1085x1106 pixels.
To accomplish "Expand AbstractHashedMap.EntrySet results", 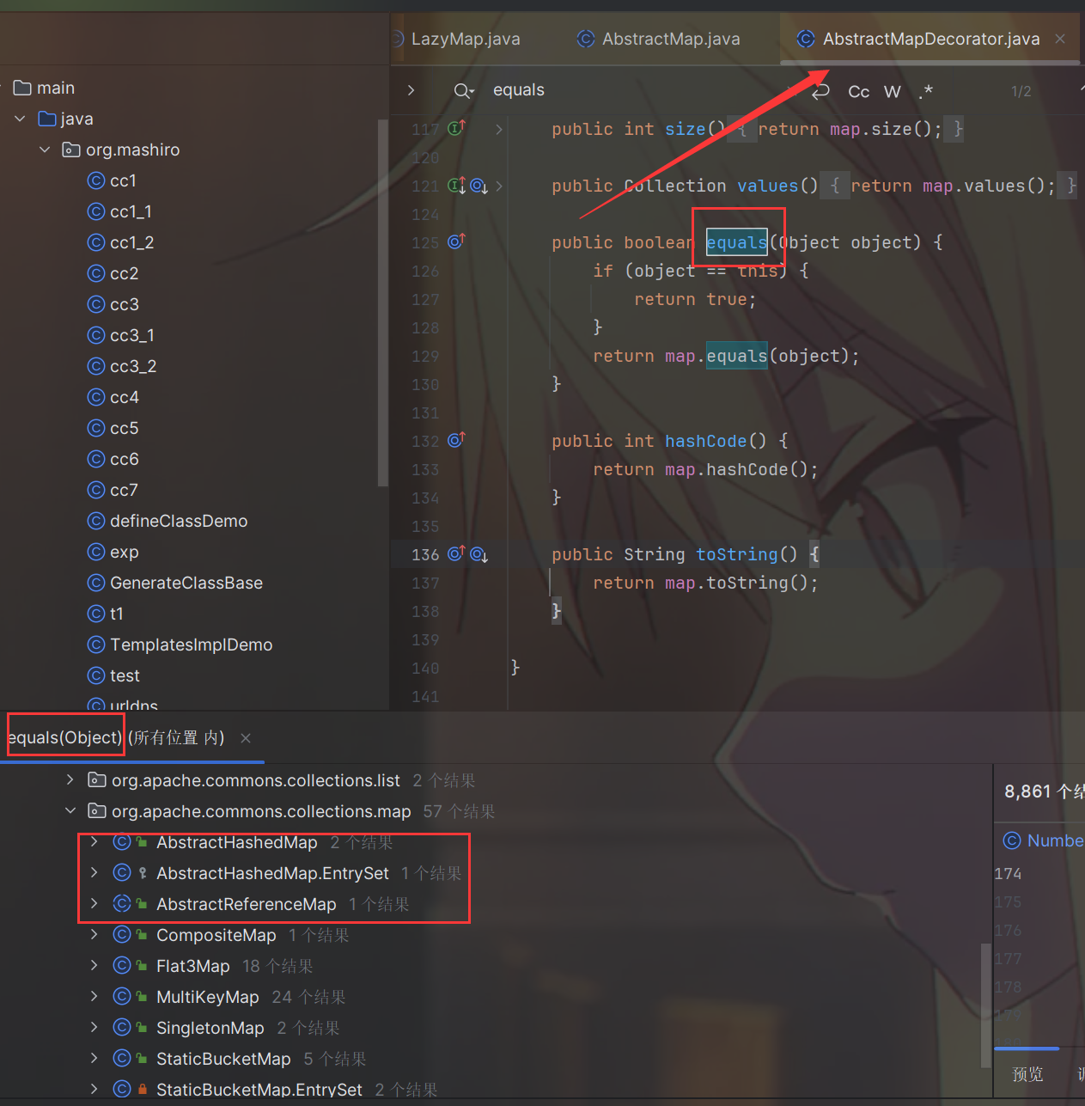I will (94, 873).
